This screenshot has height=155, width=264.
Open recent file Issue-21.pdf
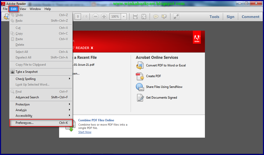click(83, 65)
